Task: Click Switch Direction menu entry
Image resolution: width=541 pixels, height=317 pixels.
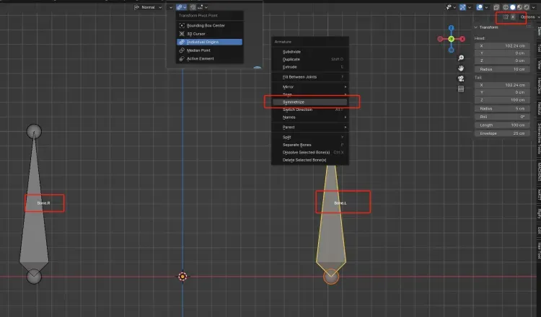Action: click(310, 110)
